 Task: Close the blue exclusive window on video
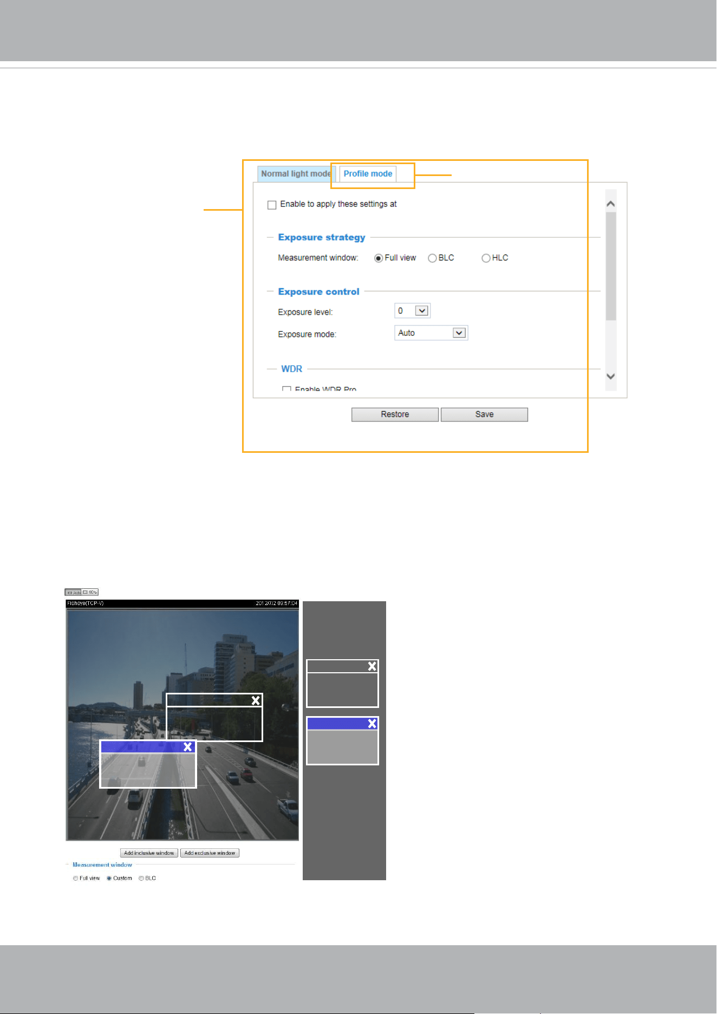click(x=187, y=747)
